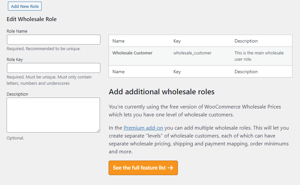Viewport: 300px width, 185px height.
Task: Select the Description textarea
Action: (x=53, y=115)
